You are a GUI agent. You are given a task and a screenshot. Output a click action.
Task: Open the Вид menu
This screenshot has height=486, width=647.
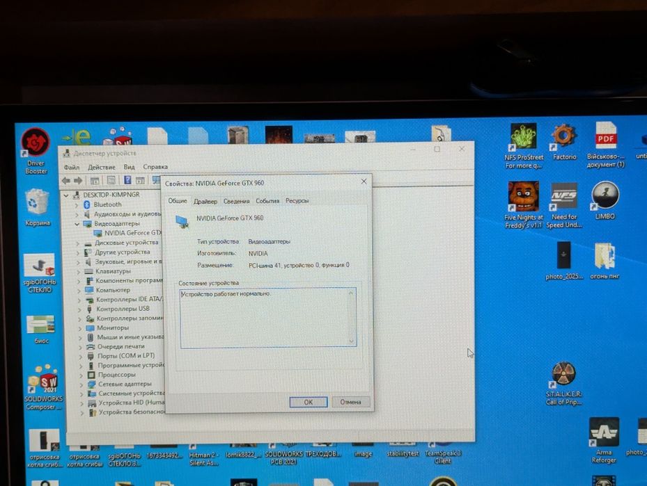tap(129, 167)
